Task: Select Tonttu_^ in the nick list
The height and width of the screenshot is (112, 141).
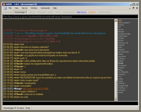Action: pos(123,88)
